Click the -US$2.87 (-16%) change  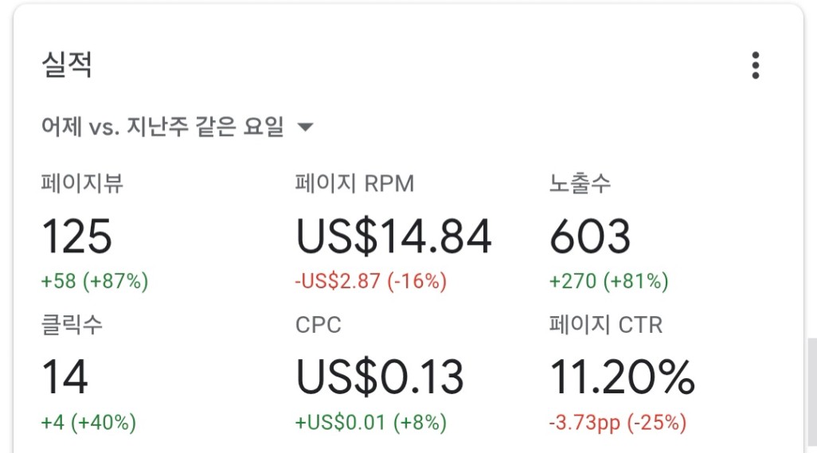[x=370, y=281]
